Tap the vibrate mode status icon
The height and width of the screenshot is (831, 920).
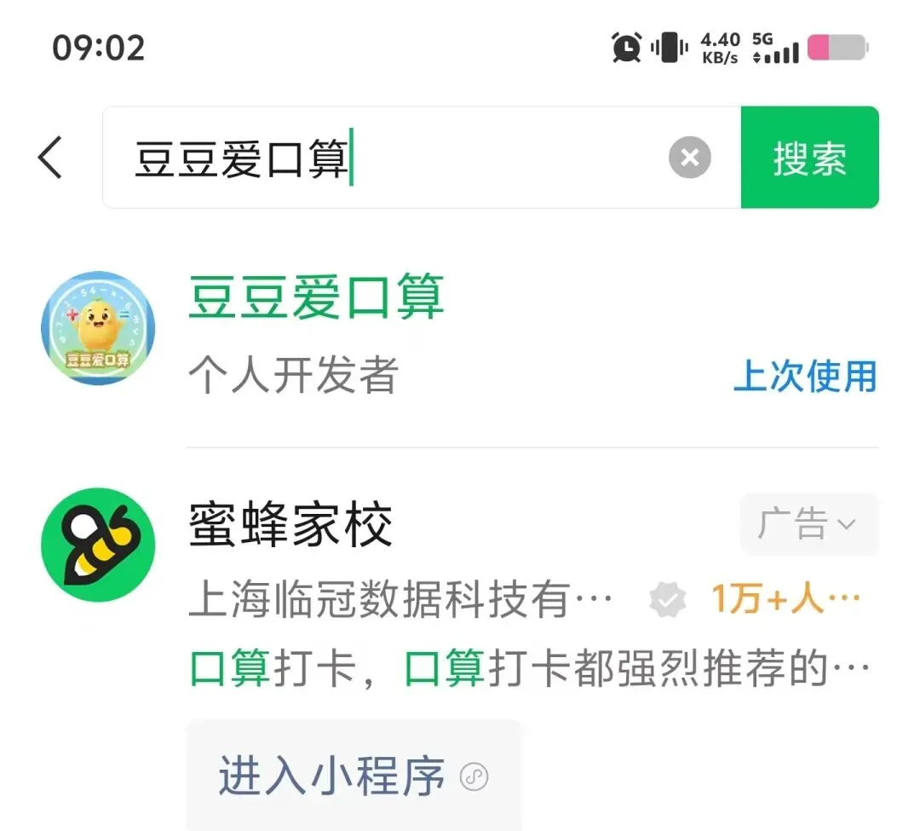[670, 47]
